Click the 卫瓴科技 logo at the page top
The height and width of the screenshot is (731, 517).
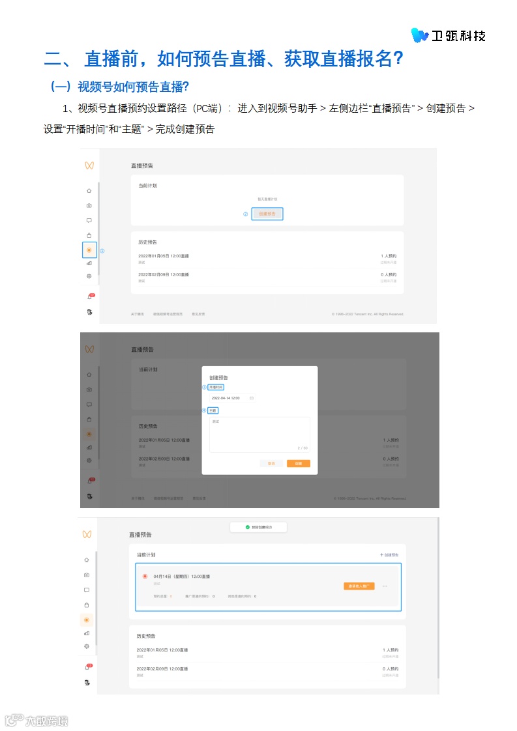pos(449,35)
